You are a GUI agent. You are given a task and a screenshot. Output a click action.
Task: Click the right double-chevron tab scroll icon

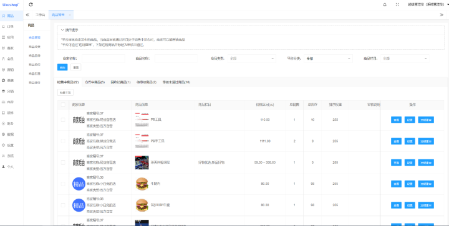click(442, 15)
